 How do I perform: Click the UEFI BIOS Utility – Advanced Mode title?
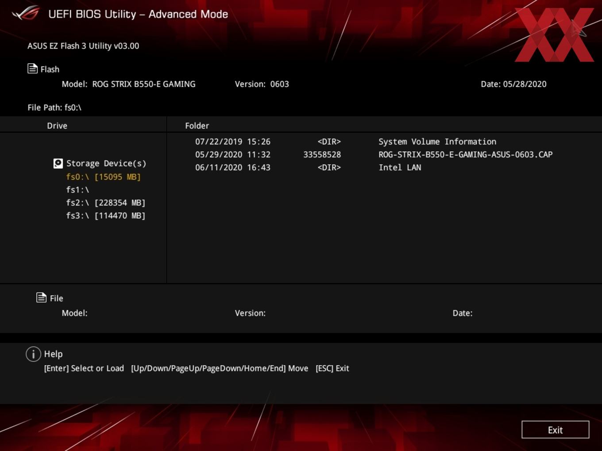[138, 14]
